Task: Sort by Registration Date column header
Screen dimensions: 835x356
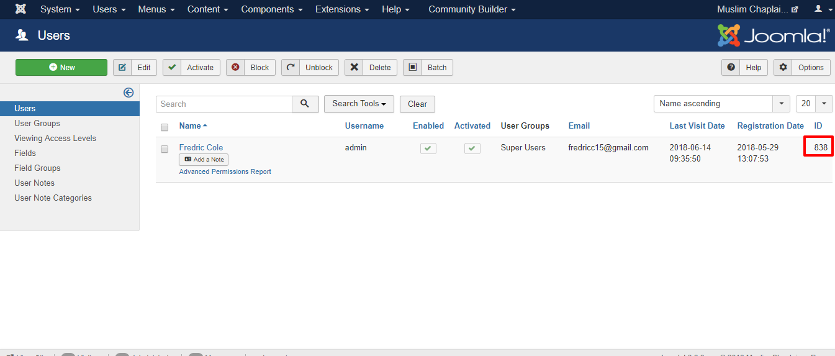Action: click(x=770, y=126)
